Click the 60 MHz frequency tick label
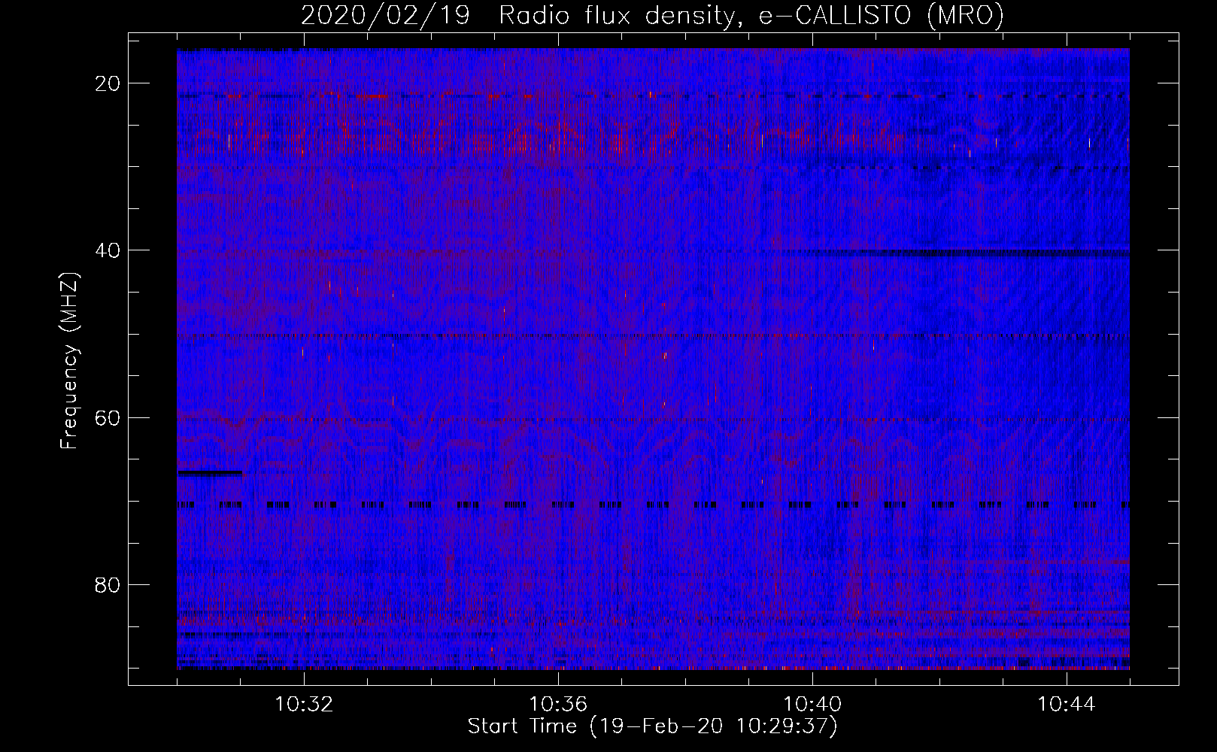This screenshot has height=752, width=1217. click(108, 417)
